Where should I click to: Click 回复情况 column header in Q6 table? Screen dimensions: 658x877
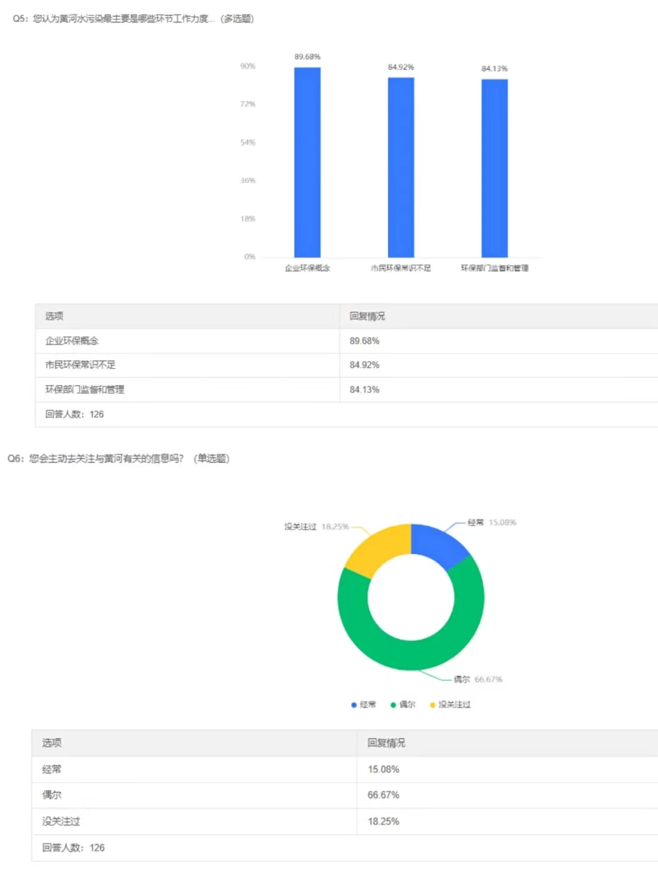tap(386, 743)
